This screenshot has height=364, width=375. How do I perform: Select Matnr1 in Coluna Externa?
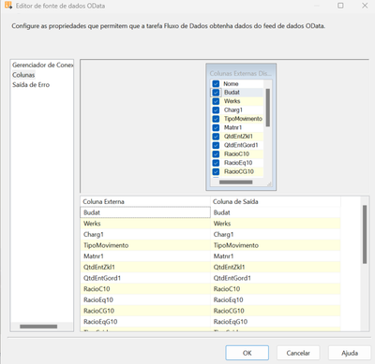click(145, 256)
